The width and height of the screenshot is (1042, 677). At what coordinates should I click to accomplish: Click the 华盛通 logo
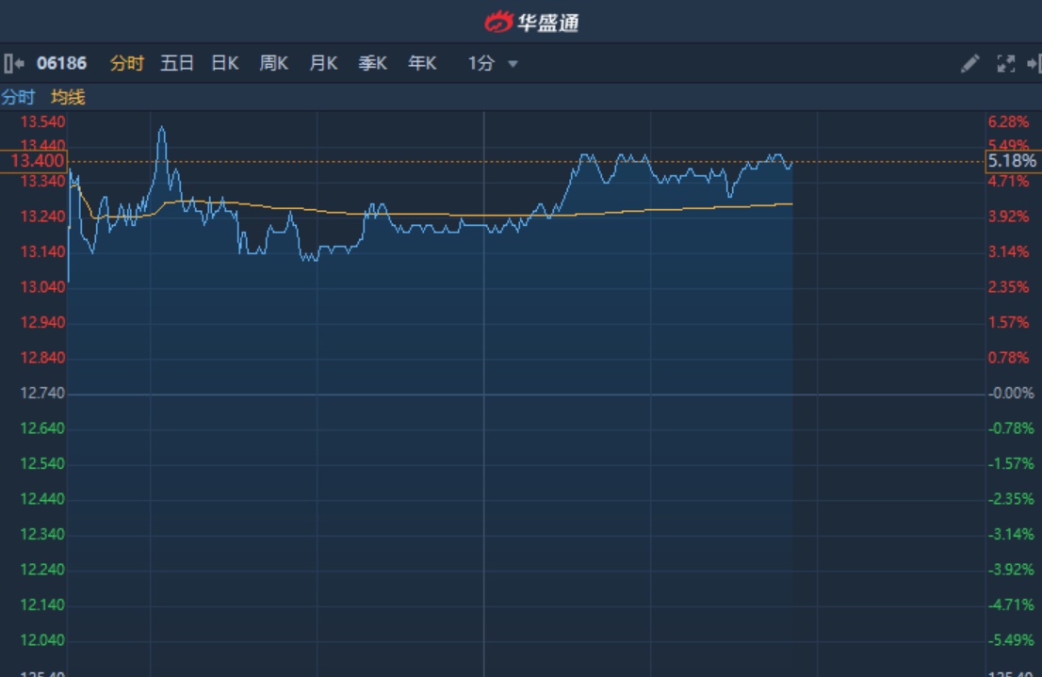pos(532,21)
